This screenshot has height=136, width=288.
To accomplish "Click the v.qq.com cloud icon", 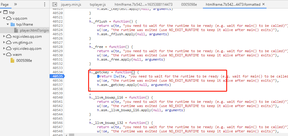I will click(x=9, y=18).
